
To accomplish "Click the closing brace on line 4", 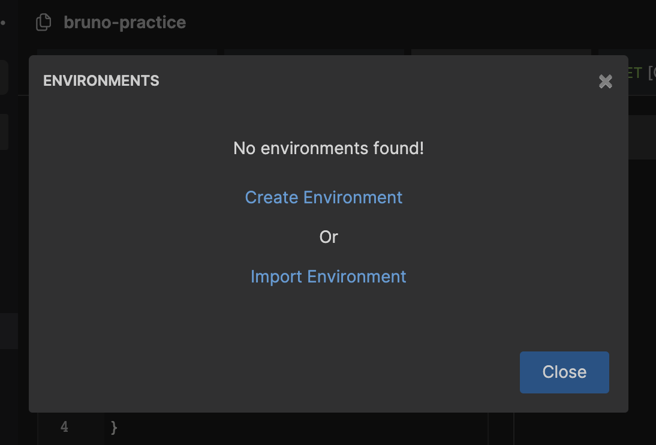I will click(x=115, y=428).
